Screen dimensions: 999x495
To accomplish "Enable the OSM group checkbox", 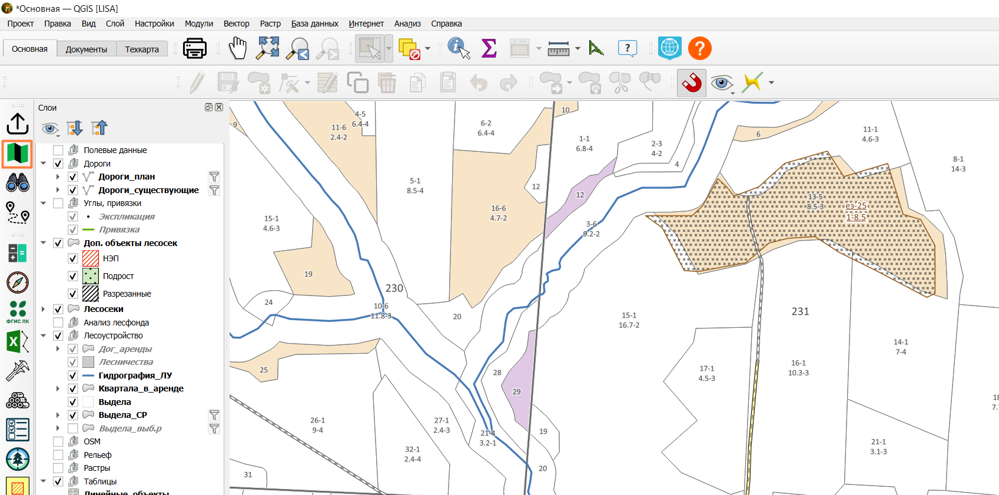I will [x=58, y=441].
